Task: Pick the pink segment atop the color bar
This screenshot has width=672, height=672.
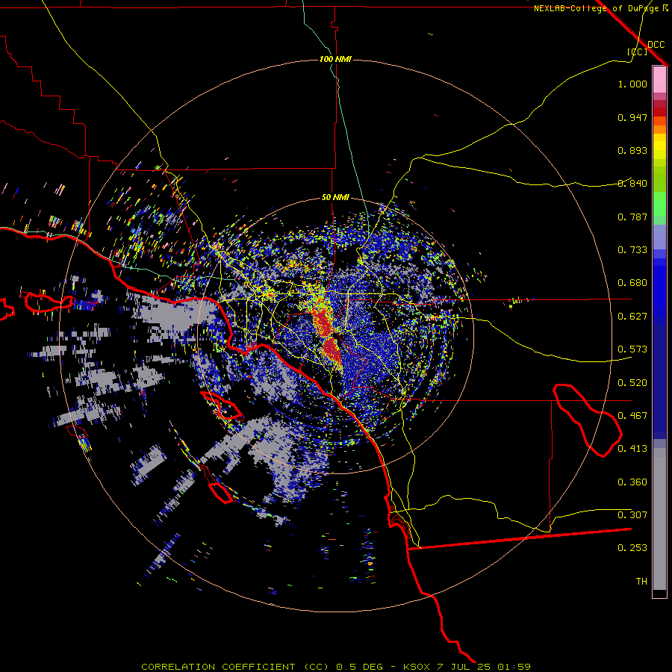Action: point(659,79)
